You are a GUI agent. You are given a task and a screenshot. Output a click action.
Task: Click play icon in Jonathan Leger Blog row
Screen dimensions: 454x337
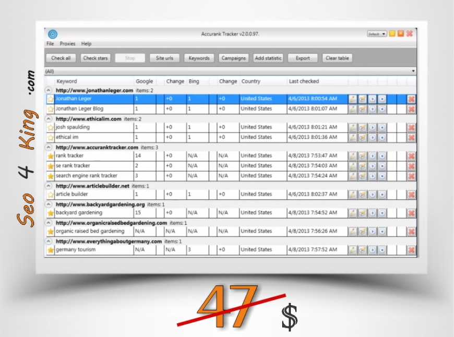[x=373, y=109]
